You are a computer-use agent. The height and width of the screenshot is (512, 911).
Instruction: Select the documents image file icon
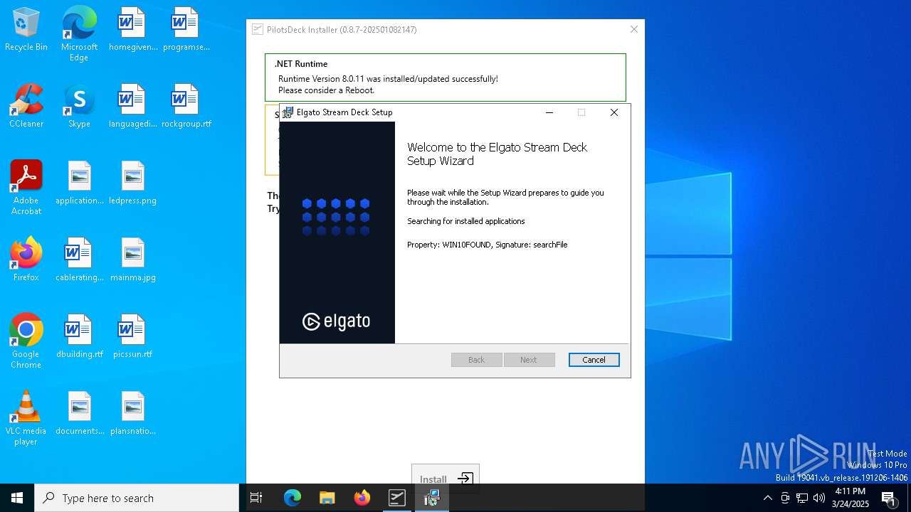pos(79,414)
